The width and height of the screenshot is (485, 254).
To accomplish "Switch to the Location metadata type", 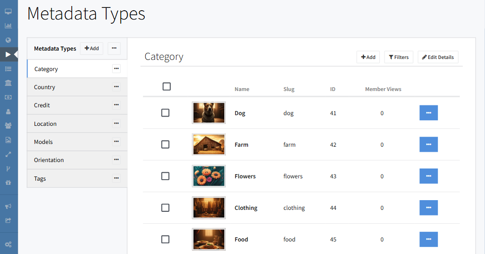I will [x=45, y=124].
